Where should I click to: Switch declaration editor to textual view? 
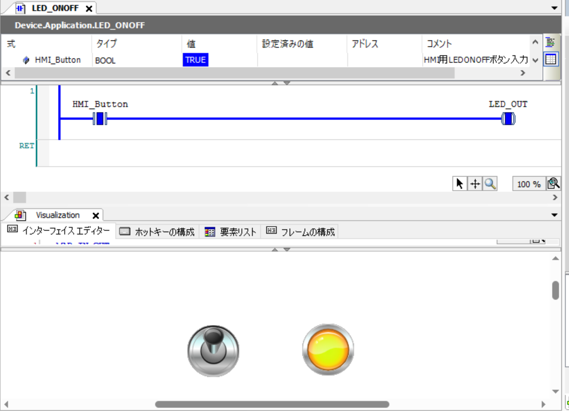tap(550, 42)
